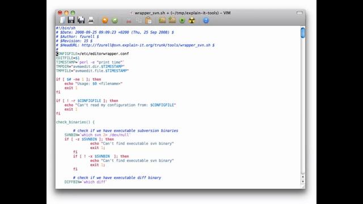Click the Cut scissors icon
Viewport: 363px width, 204px height.
click(129, 20)
